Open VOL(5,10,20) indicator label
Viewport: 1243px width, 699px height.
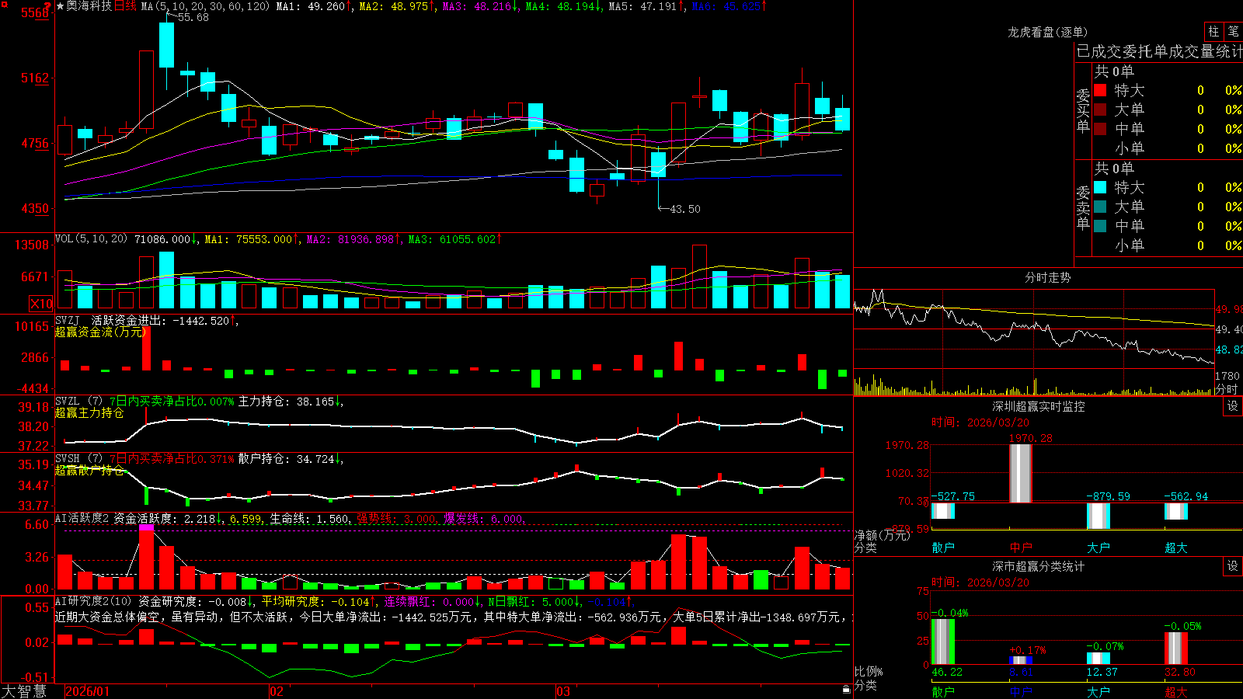pyautogui.click(x=91, y=239)
